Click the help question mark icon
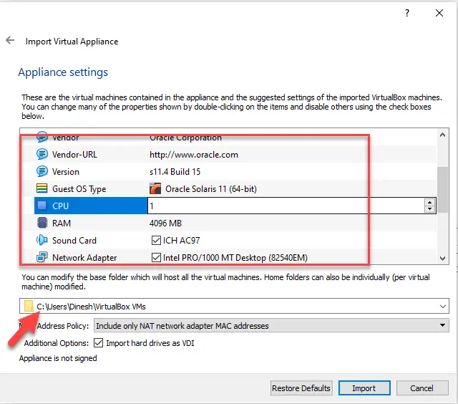The height and width of the screenshot is (404, 458). (x=407, y=13)
